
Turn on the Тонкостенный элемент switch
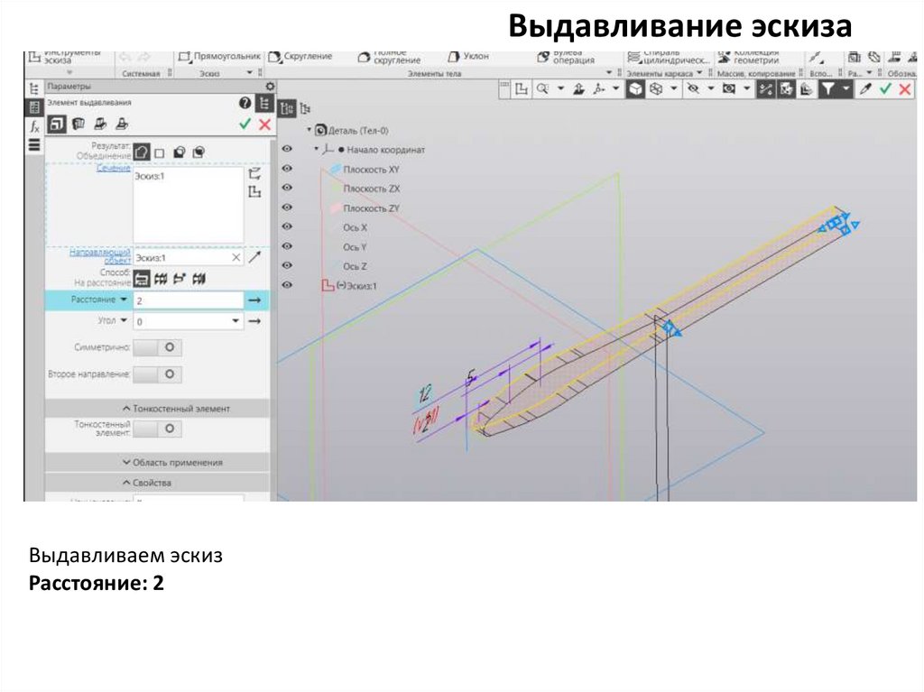pyautogui.click(x=159, y=429)
